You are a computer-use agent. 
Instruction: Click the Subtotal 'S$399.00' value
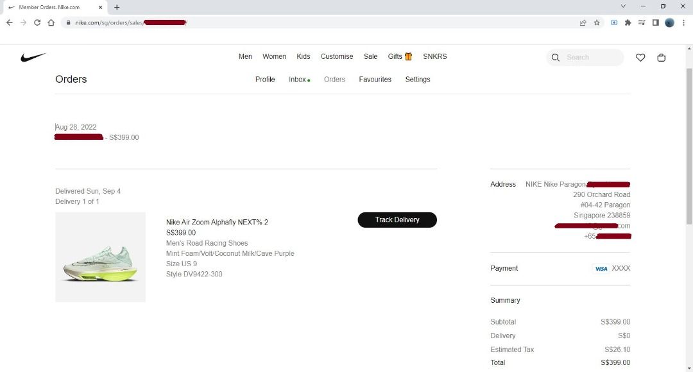click(615, 322)
